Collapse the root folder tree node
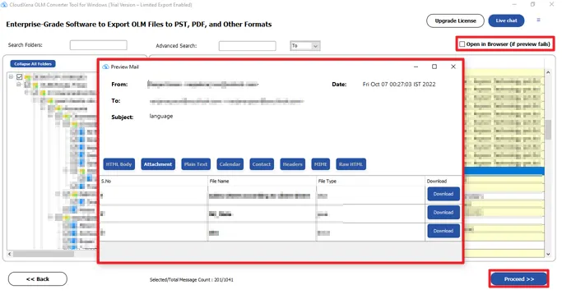Screen dimensions: 562x299 point(12,76)
